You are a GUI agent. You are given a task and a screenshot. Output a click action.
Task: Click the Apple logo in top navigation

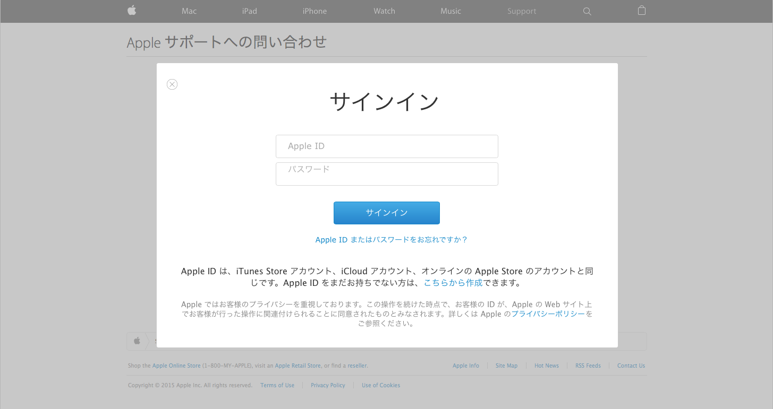pos(132,11)
